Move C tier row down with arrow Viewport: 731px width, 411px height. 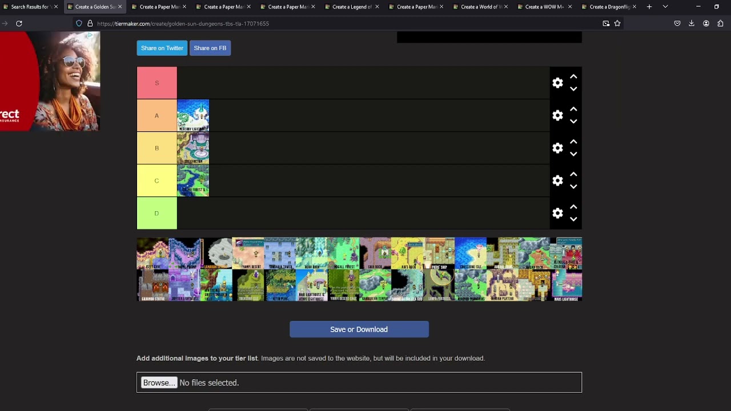573,187
